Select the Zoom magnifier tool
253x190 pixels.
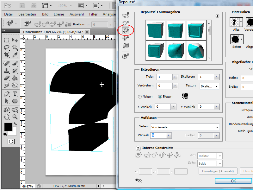15,117
